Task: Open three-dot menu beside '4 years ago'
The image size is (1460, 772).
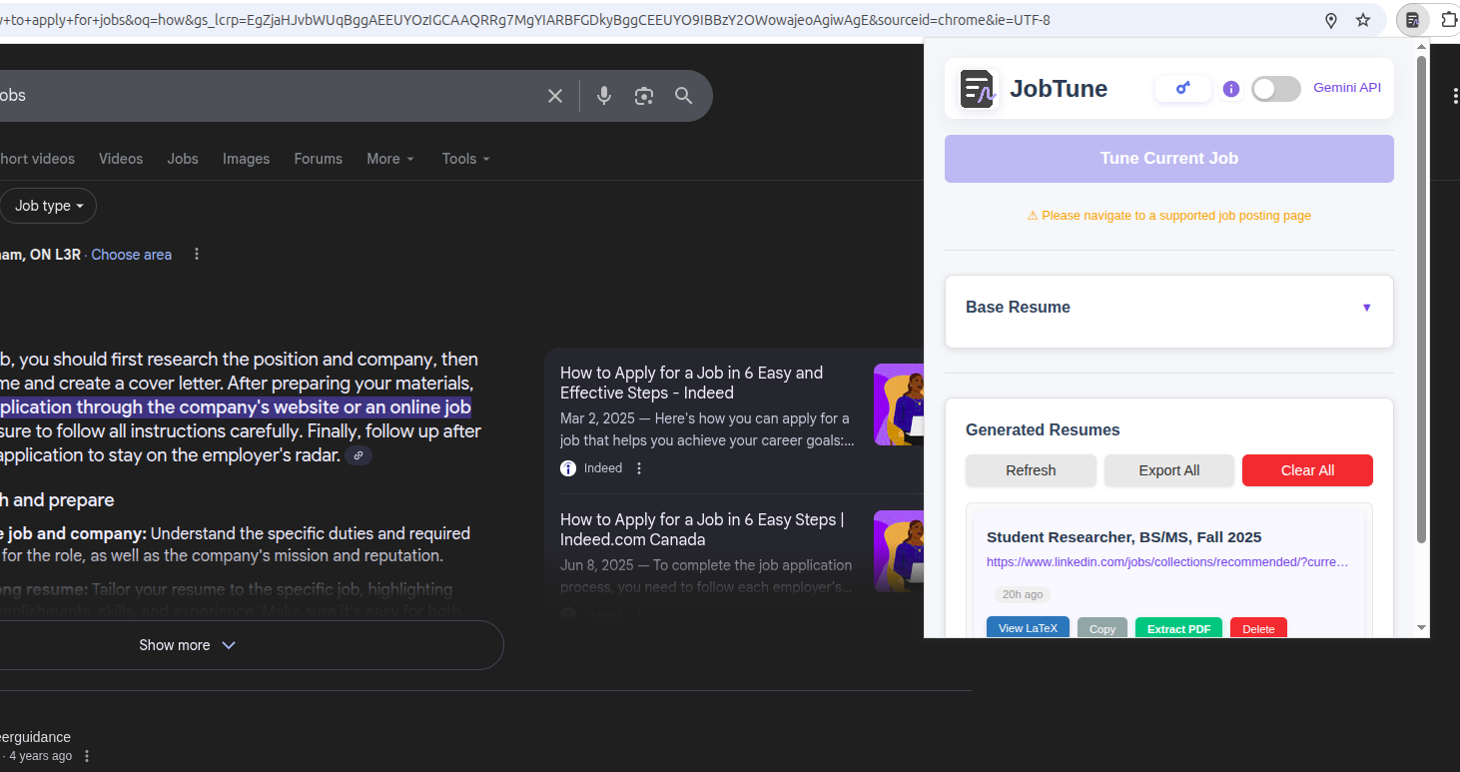Action: 87,756
